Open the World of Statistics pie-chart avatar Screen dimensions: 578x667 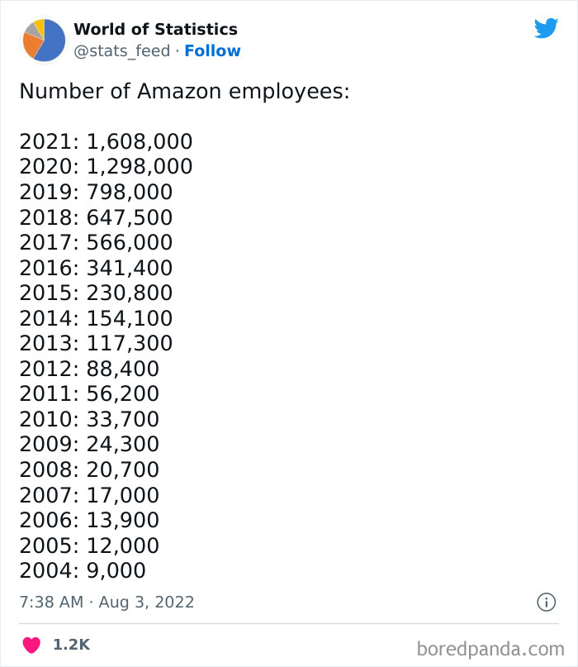tap(40, 39)
